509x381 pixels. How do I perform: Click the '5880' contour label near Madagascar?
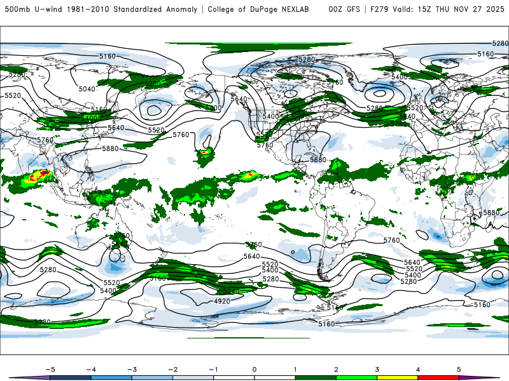pos(491,213)
